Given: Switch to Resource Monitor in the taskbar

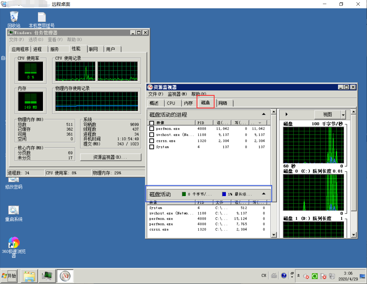Looking at the screenshot, I should pos(65,276).
